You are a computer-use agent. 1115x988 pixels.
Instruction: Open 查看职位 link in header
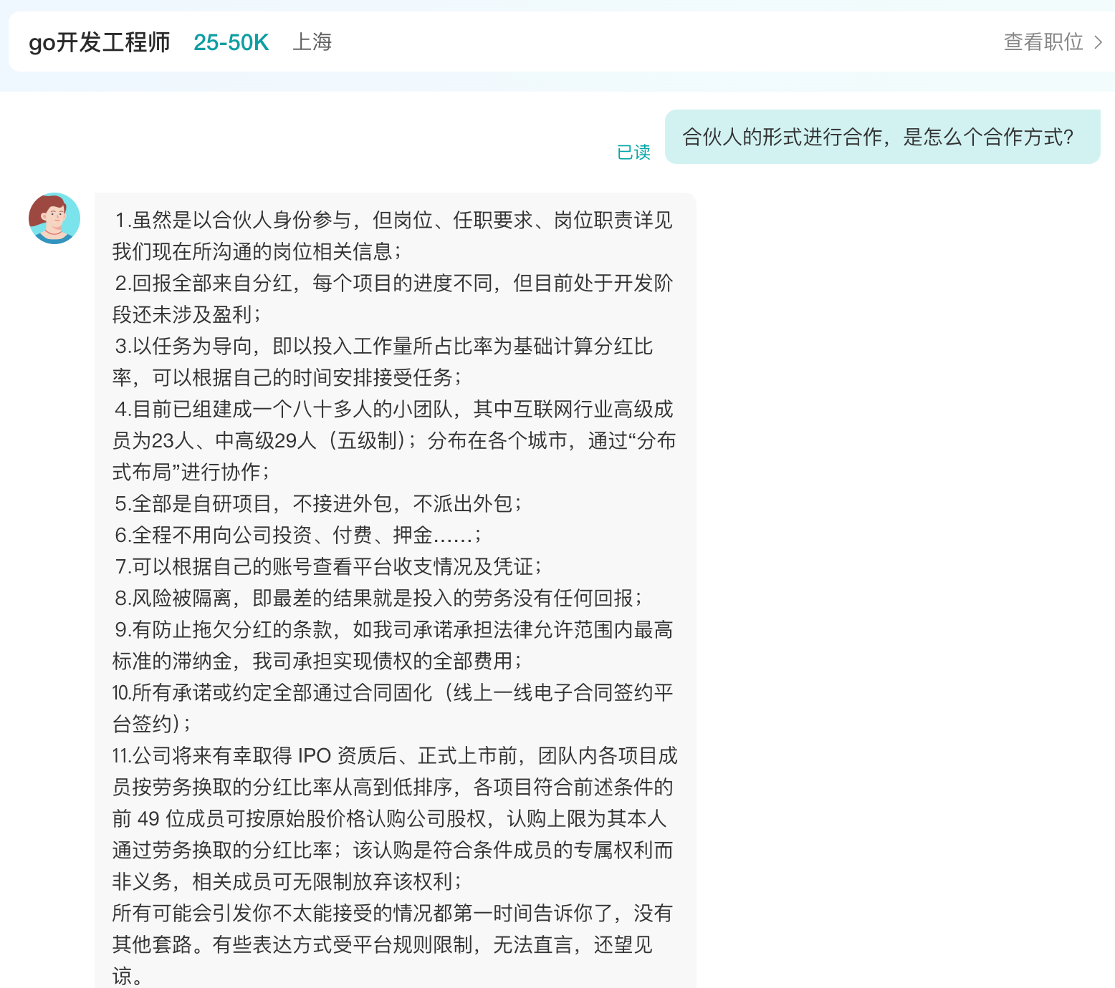click(1043, 42)
